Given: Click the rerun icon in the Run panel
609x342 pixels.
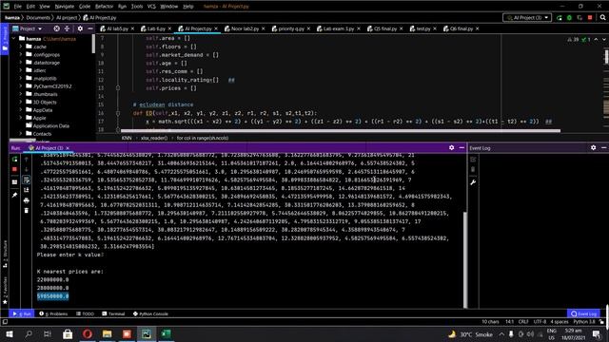Looking at the screenshot, I should 15,160.
